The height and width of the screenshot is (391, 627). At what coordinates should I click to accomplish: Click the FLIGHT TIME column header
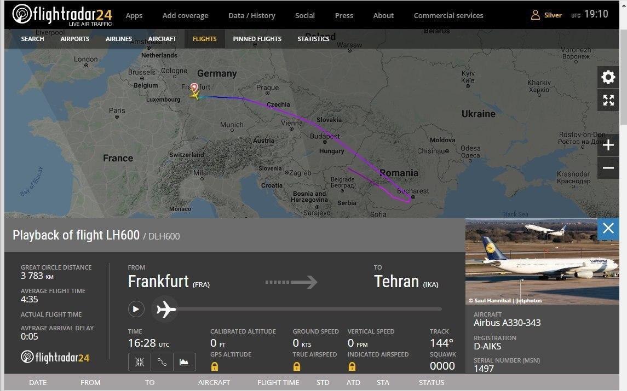point(278,383)
